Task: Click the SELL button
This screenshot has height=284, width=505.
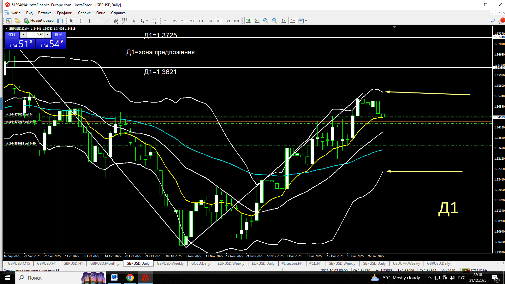Action: click(x=12, y=35)
